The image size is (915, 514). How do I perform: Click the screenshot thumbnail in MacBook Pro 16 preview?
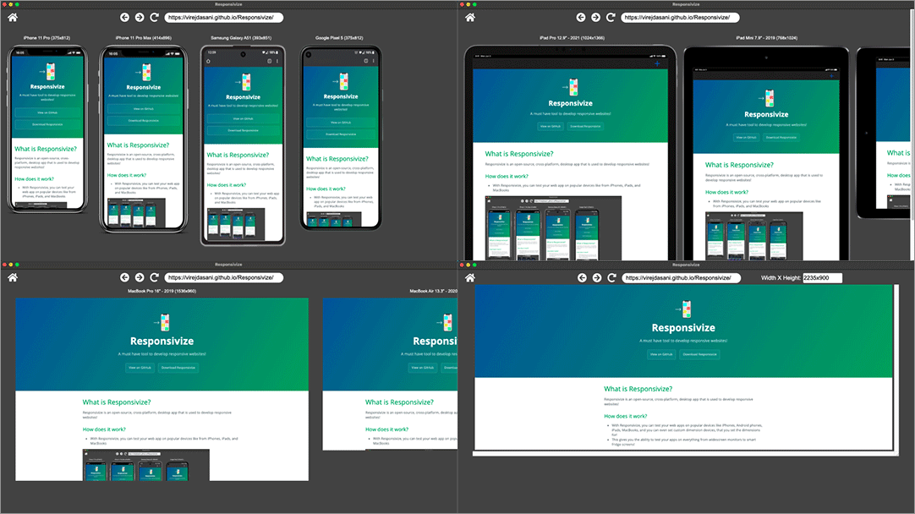pos(146,465)
